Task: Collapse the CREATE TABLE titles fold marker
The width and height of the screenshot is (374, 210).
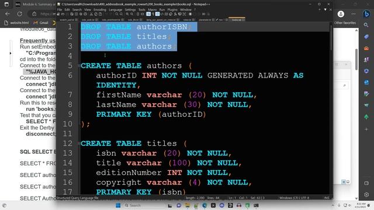Action: click(x=79, y=143)
